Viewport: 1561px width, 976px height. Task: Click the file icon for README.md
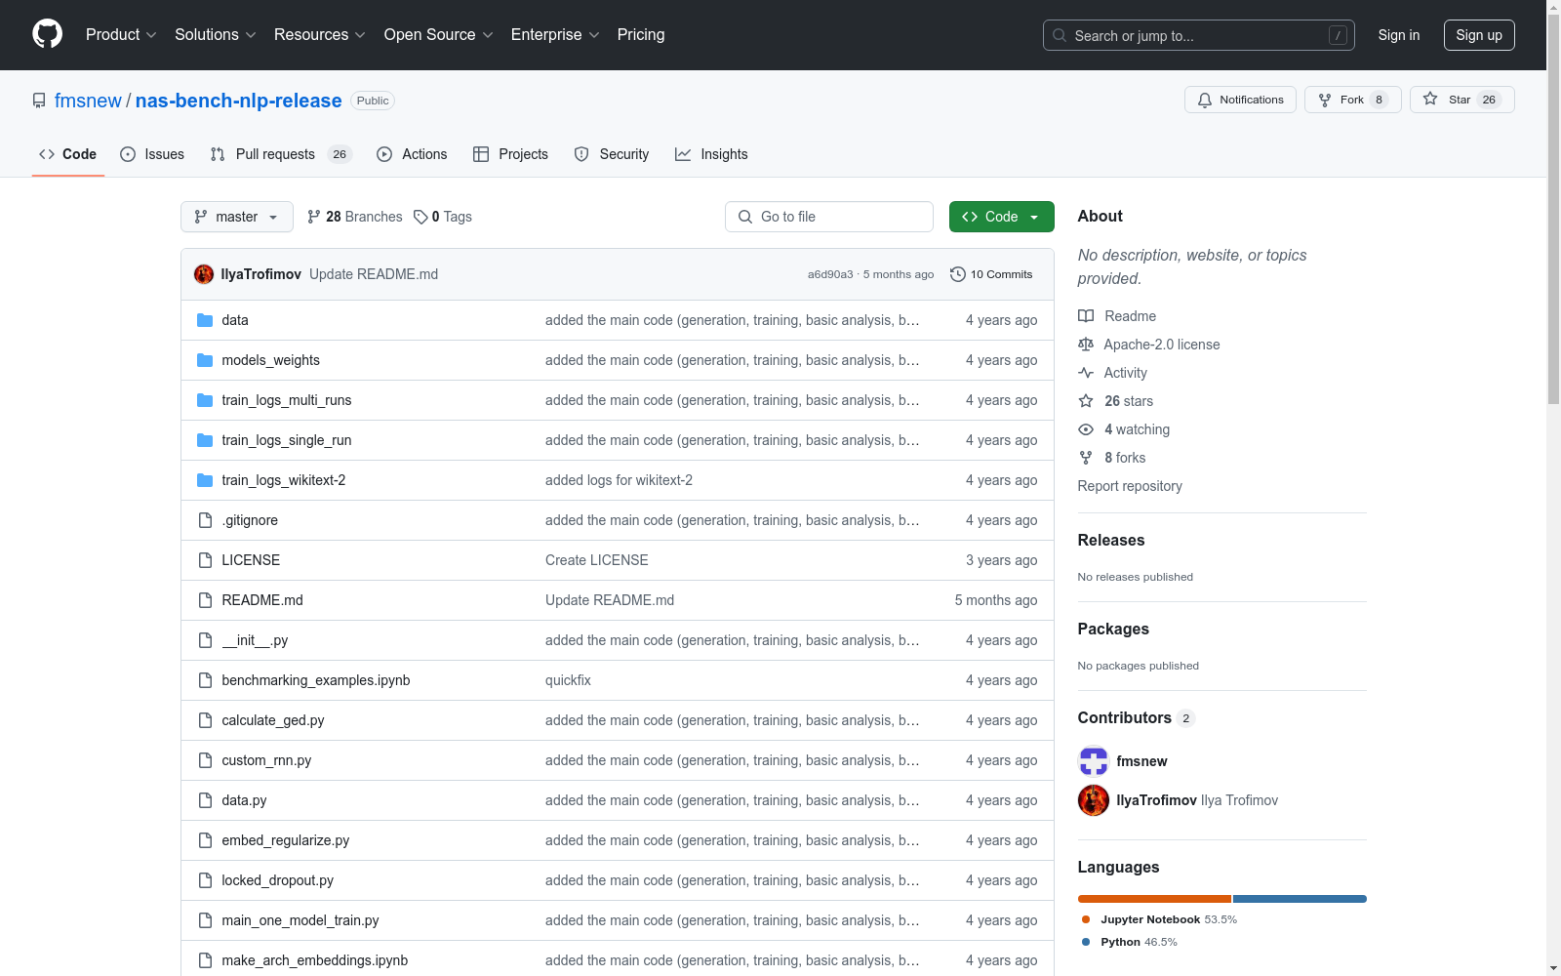(205, 600)
